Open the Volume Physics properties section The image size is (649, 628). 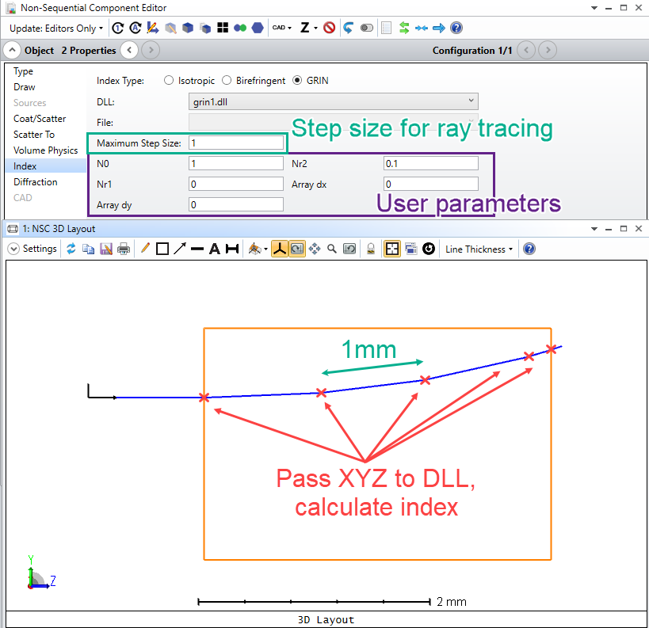(45, 150)
